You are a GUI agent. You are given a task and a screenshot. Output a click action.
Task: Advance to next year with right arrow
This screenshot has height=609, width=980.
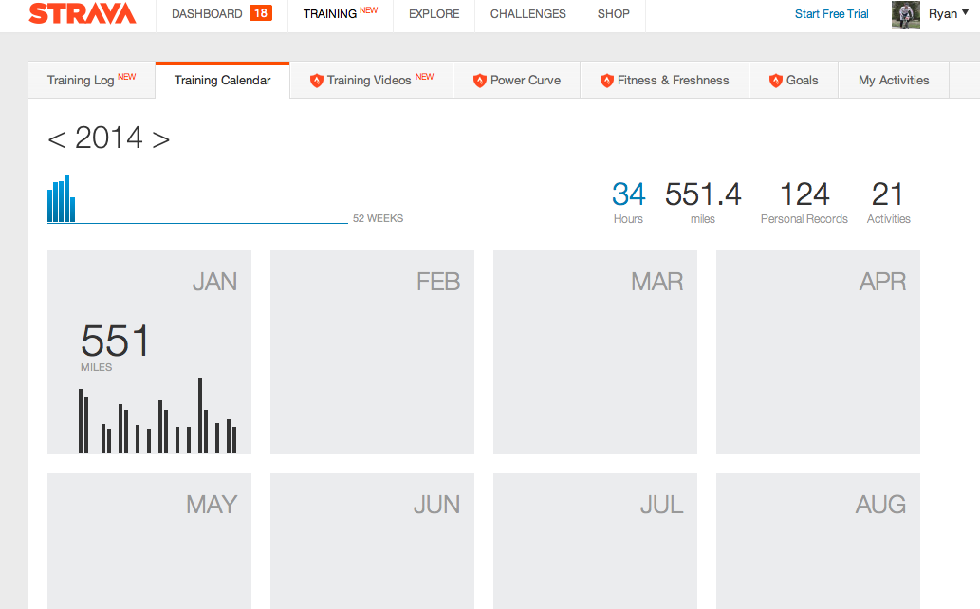tap(160, 139)
